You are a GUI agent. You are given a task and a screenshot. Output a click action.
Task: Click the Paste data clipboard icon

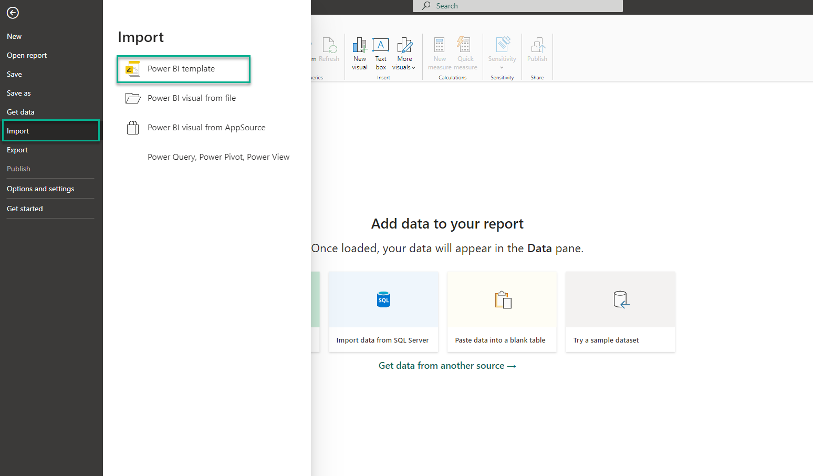click(x=503, y=299)
